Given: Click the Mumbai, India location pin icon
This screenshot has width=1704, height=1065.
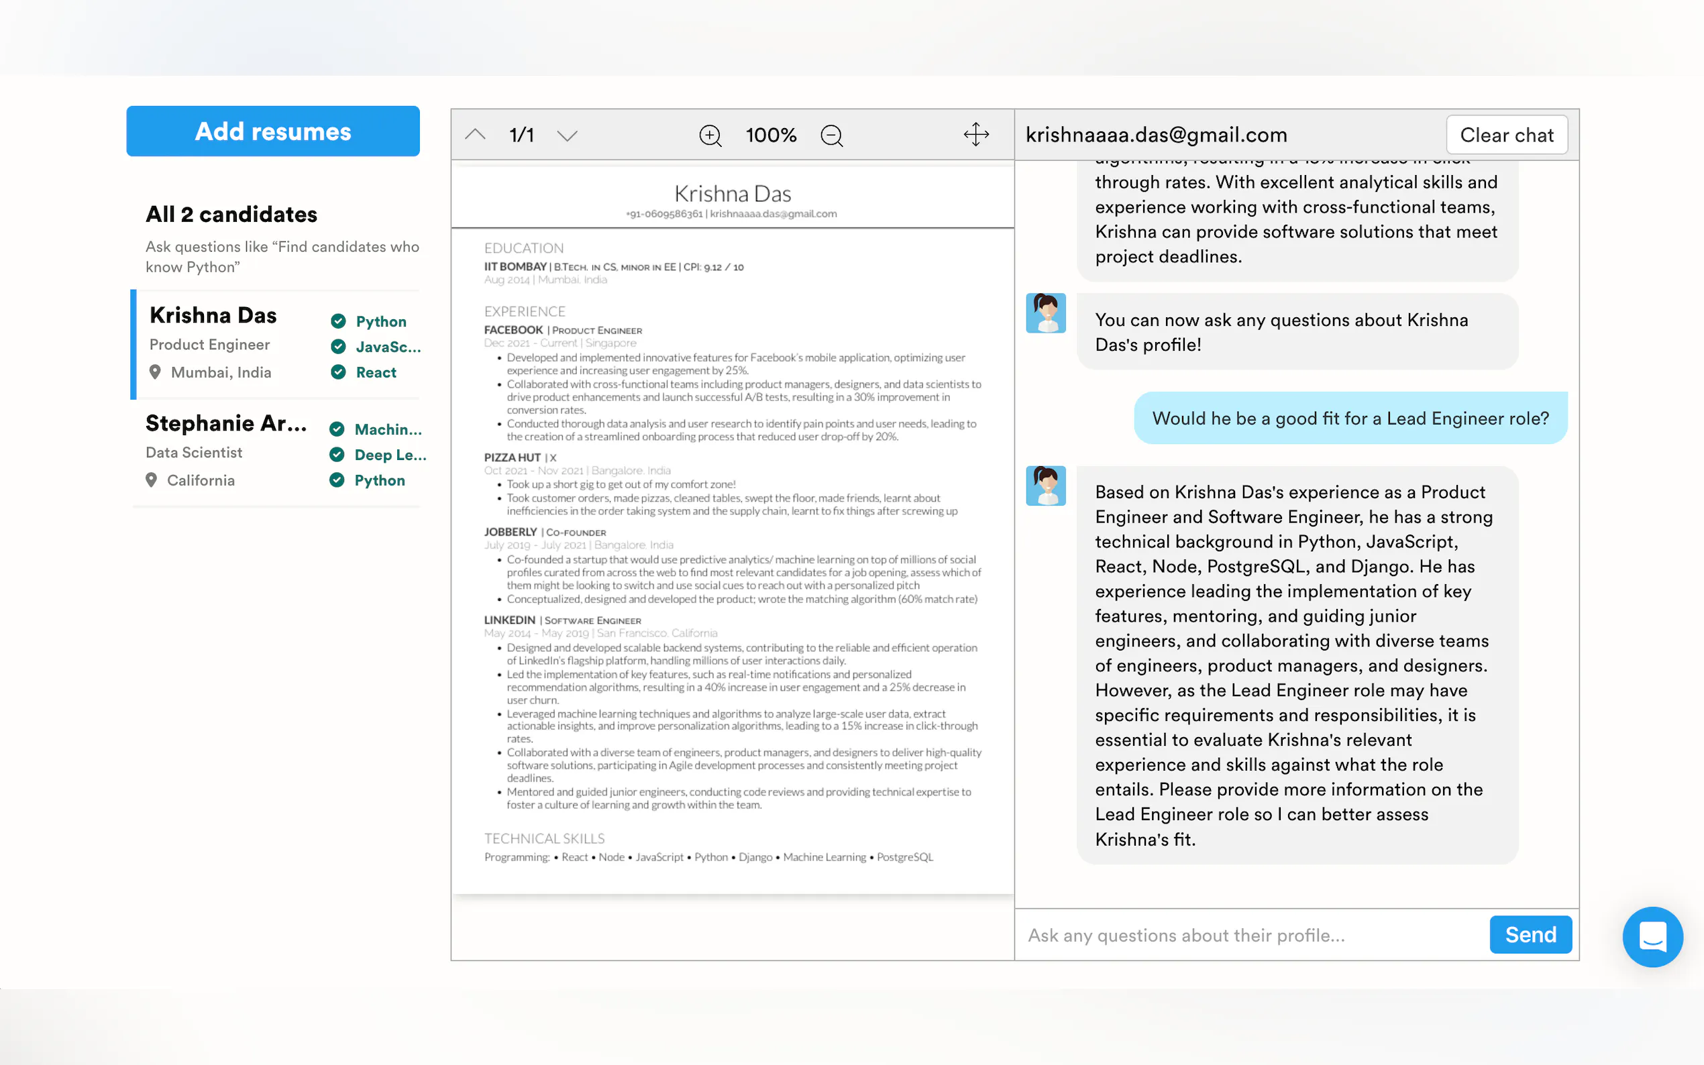Looking at the screenshot, I should click(x=155, y=372).
